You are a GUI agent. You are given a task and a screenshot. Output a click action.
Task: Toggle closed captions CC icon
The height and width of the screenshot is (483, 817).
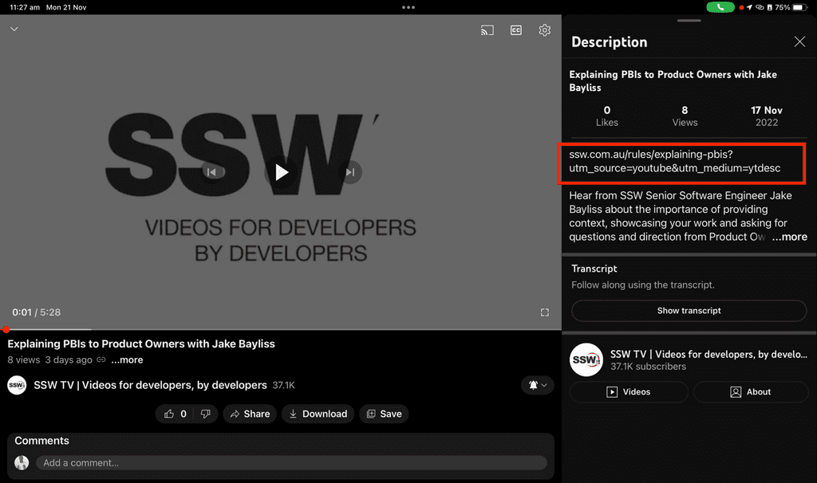(x=516, y=30)
